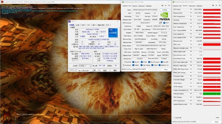This screenshot has width=222, height=124.
Task: Open the Board Power Draw dropdown arrow
Action: click(x=191, y=58)
